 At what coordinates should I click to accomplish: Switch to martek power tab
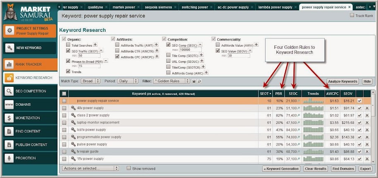[124, 7]
